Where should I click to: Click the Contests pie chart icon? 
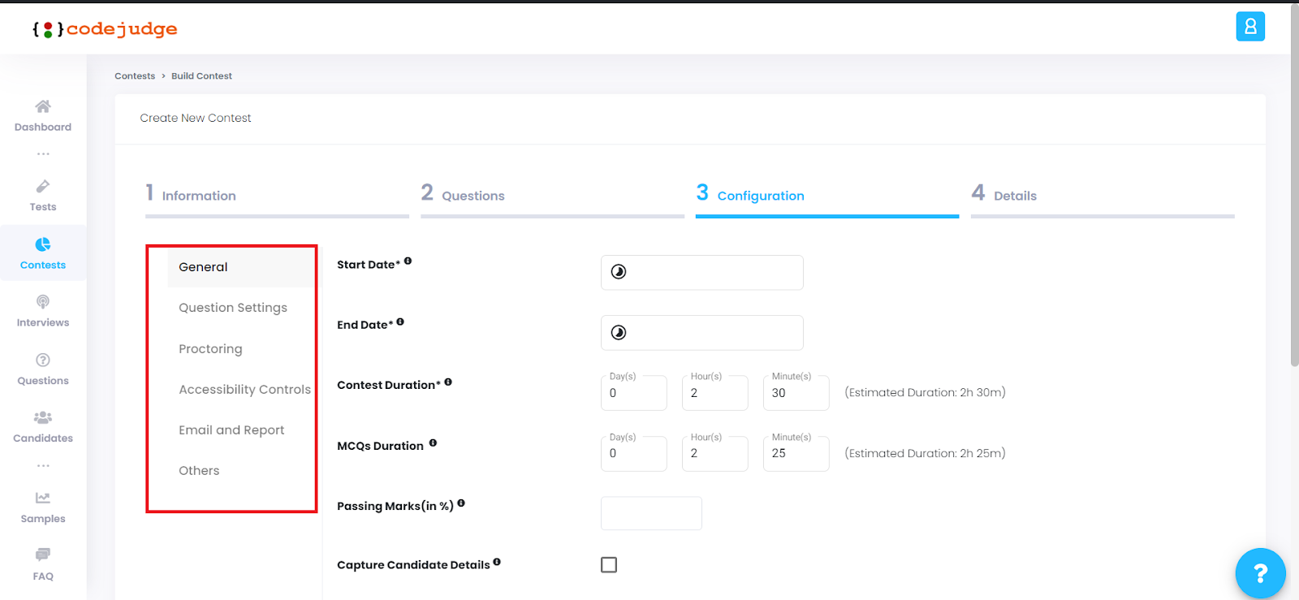(x=43, y=244)
